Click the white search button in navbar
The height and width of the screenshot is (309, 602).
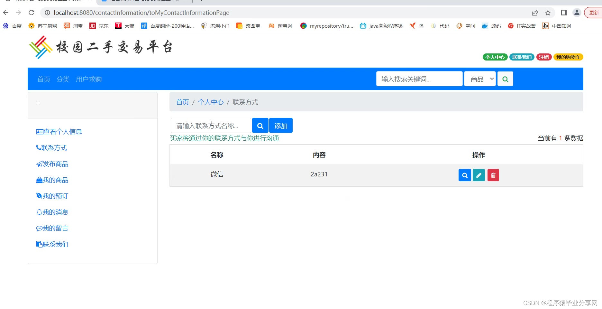point(505,79)
